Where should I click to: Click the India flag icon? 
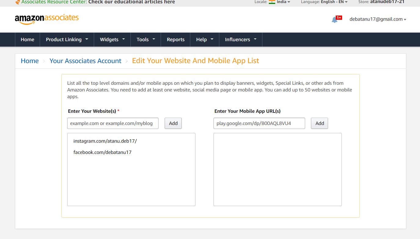click(x=272, y=2)
